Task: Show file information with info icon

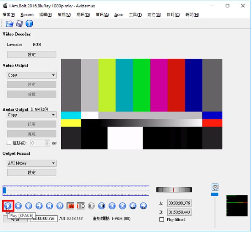Action: pos(29,24)
